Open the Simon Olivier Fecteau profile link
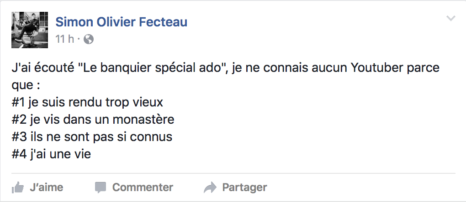Image resolution: width=466 pixels, height=202 pixels. click(121, 22)
